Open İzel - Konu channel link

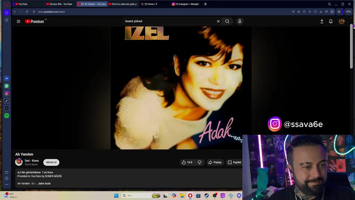(x=32, y=161)
